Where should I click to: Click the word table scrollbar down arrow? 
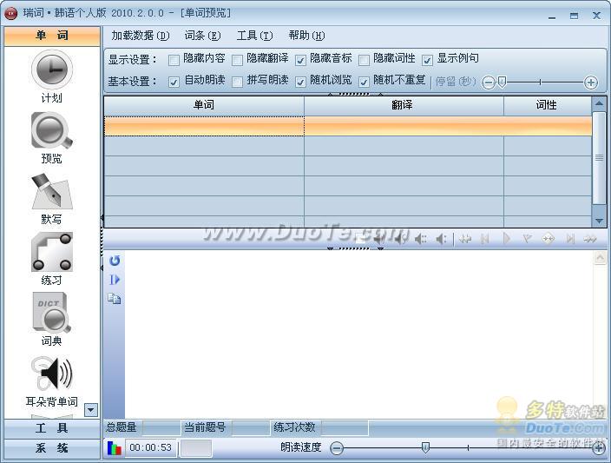pos(599,221)
